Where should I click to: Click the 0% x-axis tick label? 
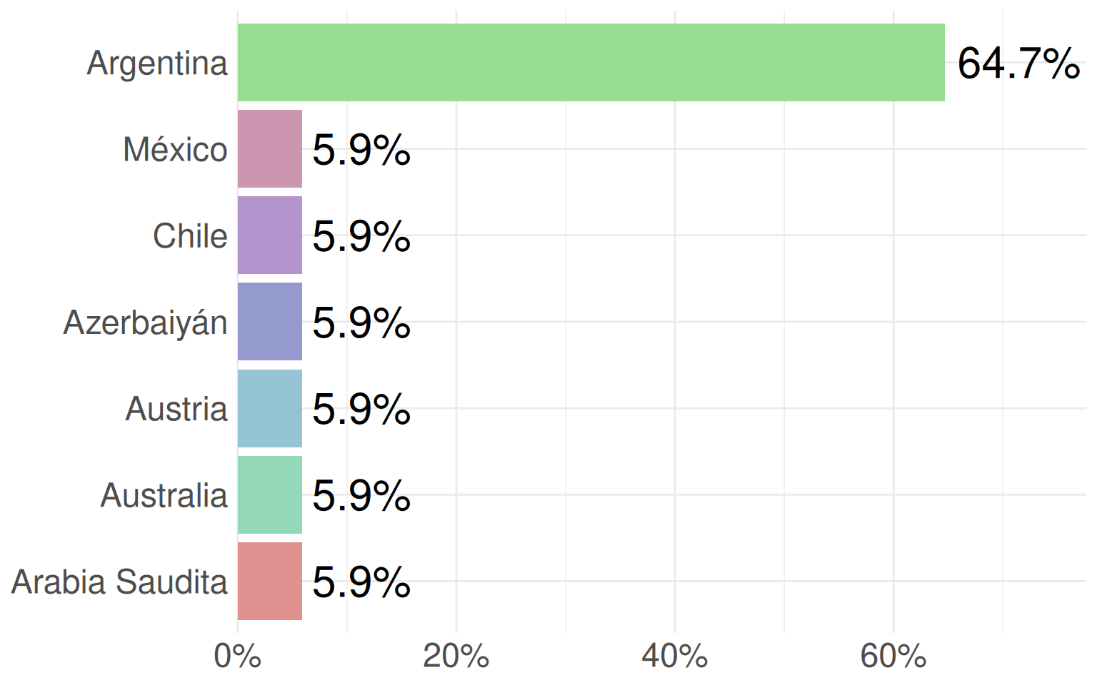pos(237,656)
